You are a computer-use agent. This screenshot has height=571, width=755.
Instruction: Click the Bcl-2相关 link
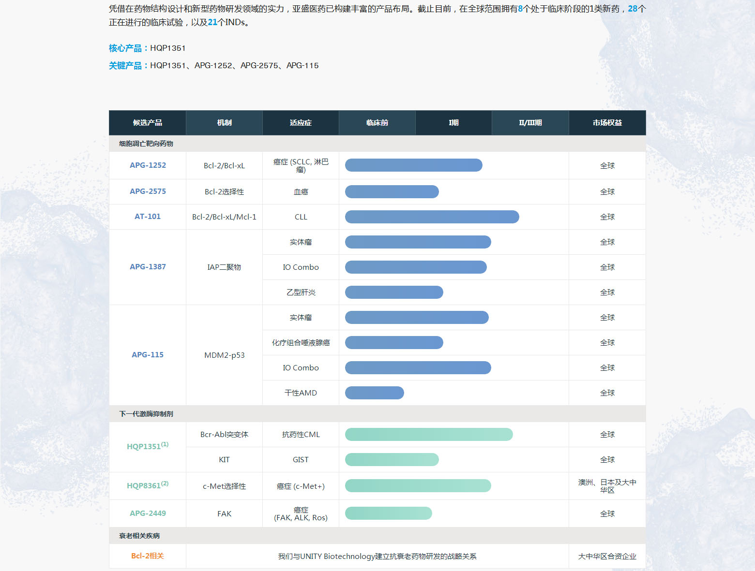point(148,556)
